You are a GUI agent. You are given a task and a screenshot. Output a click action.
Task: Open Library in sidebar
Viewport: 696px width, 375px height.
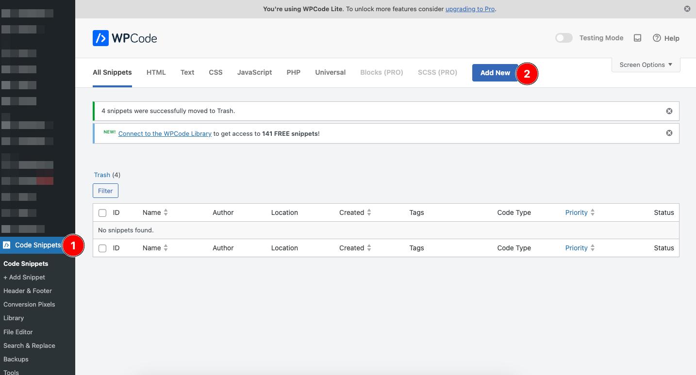point(14,318)
